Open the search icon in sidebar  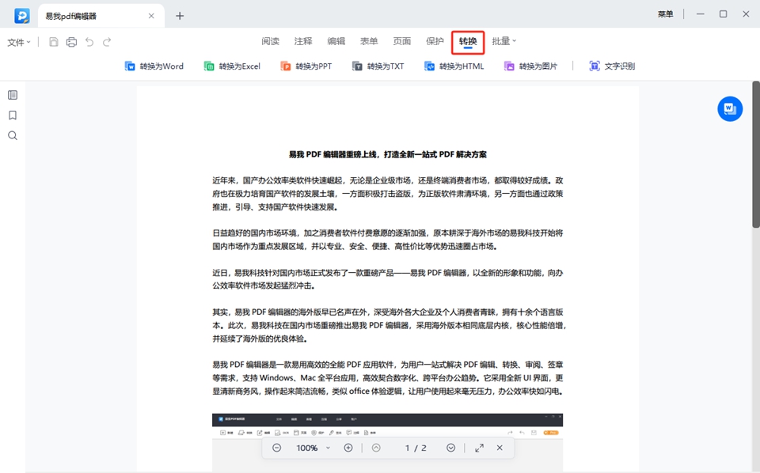(x=13, y=135)
